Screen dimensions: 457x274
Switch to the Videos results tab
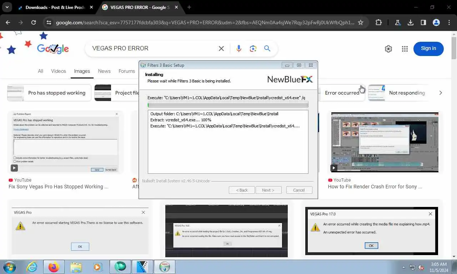point(59,71)
